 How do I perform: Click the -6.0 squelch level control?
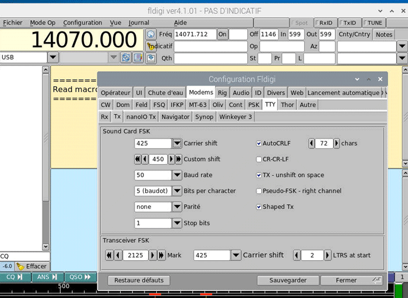pos(7,267)
